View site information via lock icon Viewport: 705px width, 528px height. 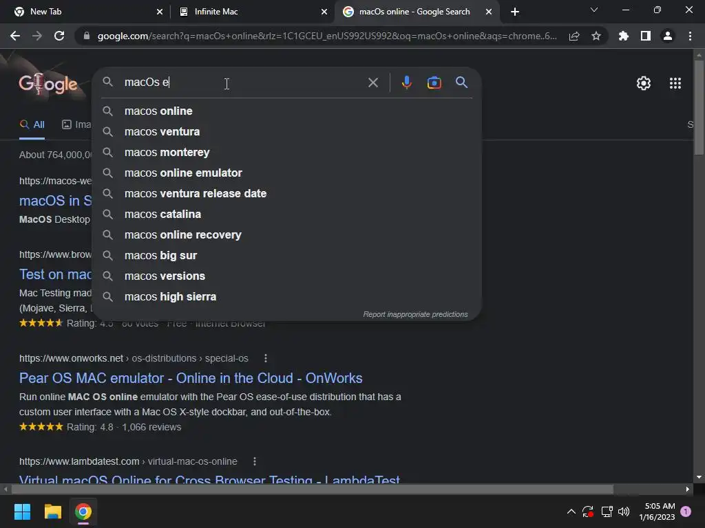(87, 36)
